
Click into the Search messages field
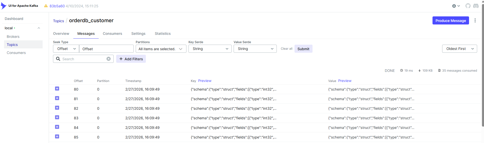click(x=83, y=59)
